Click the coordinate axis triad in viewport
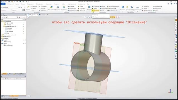Image resolution: width=178 pixels, height=100 pixels. 170,91
